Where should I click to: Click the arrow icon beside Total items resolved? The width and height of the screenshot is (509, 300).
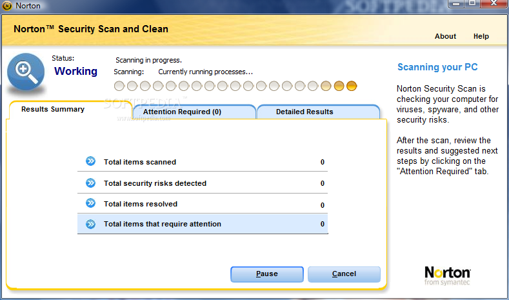click(90, 203)
